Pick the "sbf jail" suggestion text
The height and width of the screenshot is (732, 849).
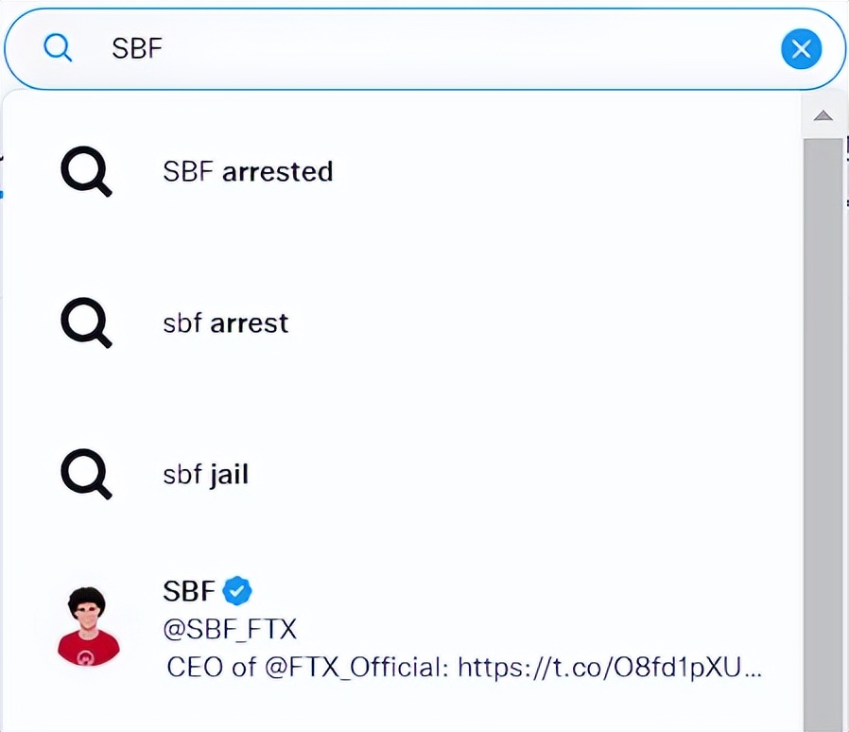(x=205, y=475)
